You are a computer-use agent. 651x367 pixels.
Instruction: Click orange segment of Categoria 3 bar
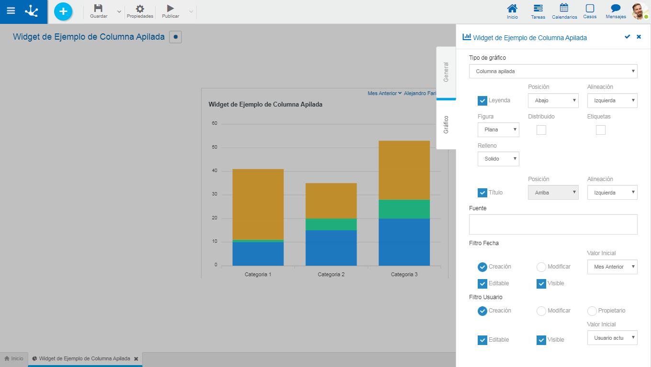pos(404,170)
